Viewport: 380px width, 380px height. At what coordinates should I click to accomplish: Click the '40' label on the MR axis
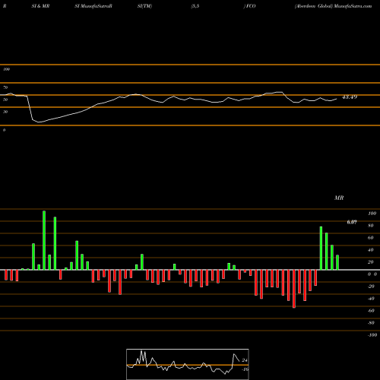coord(371,250)
